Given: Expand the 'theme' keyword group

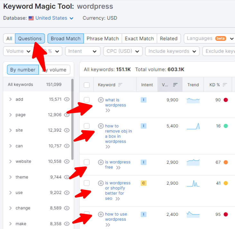Looking at the screenshot, I should pyautogui.click(x=10, y=177).
